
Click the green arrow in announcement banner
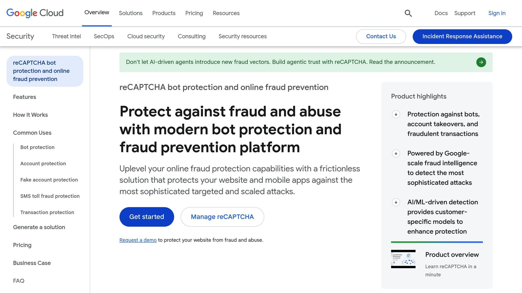(481, 62)
